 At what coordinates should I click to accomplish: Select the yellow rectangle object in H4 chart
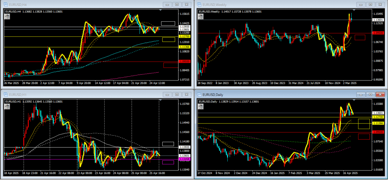click(x=169, y=39)
